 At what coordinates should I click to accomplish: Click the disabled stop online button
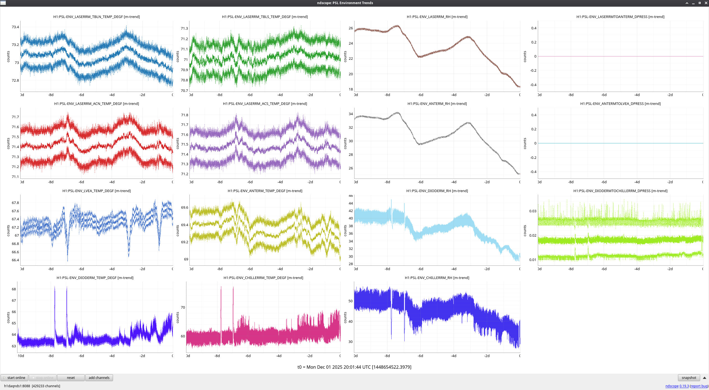43,378
